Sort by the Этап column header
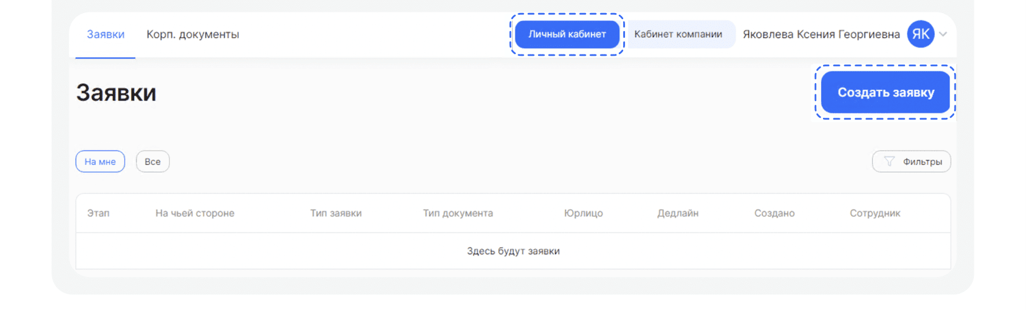The image size is (1026, 310). click(98, 213)
